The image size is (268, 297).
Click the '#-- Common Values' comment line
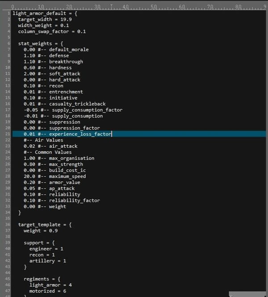pyautogui.click(x=47, y=152)
